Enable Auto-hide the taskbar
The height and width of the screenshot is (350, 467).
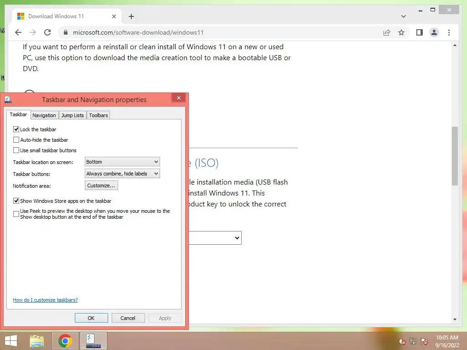(x=16, y=139)
